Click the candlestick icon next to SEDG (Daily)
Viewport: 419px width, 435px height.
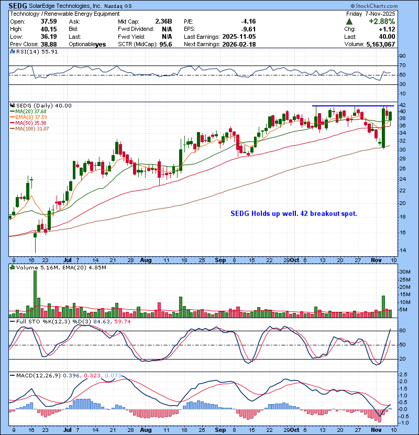click(12, 105)
